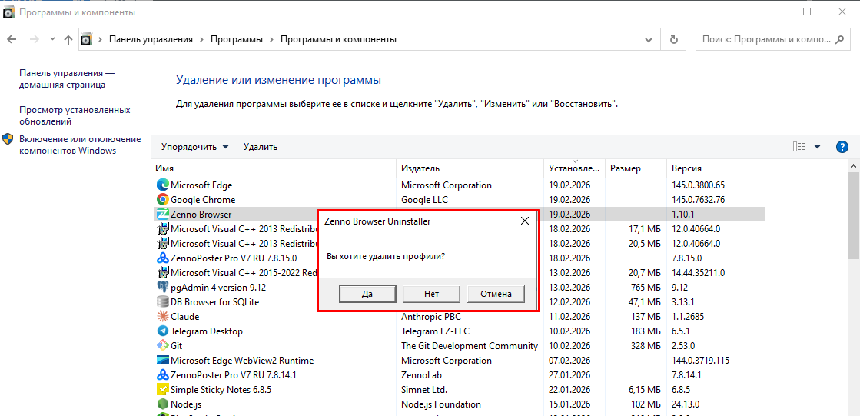Image resolution: width=860 pixels, height=416 pixels.
Task: Click Google LLC publisher cell
Action: [424, 200]
